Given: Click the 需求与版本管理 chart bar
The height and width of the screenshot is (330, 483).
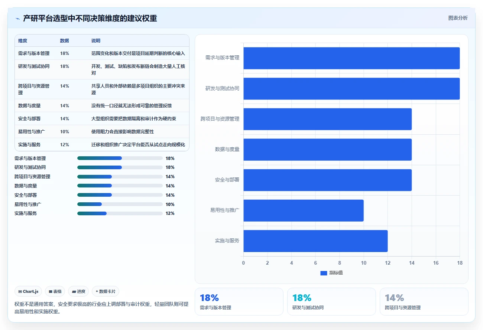Looking at the screenshot, I should click(x=351, y=58).
